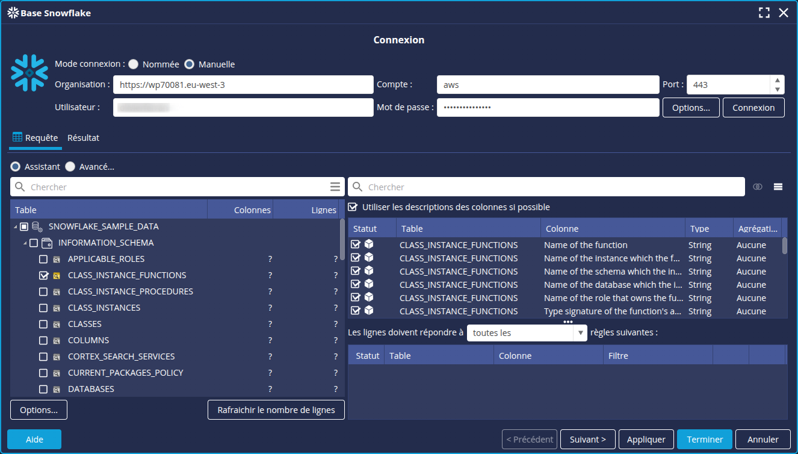The height and width of the screenshot is (454, 798).
Task: Click 'Rafraichir le nombre de lignes' button
Action: pyautogui.click(x=276, y=410)
